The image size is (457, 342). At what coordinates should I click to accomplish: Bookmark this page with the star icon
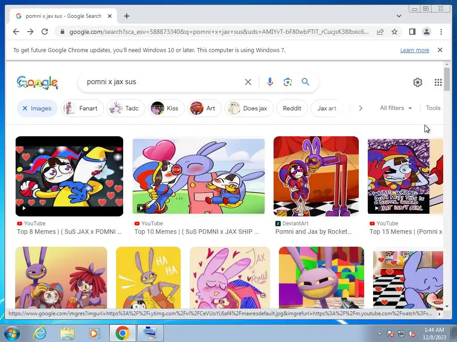click(395, 32)
